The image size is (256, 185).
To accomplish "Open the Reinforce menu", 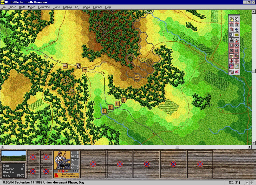I will [44, 7].
